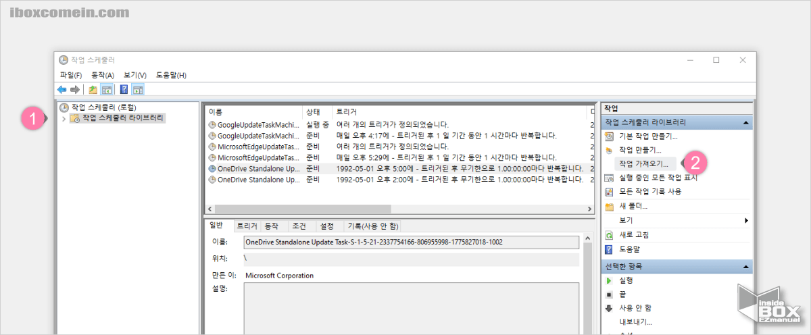Screen dimensions: 811x335
Task: Click the 이름 field showing OneDrive Standalone Update Task
Action: 412,242
